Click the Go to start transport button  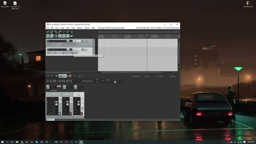pyautogui.click(x=48, y=76)
